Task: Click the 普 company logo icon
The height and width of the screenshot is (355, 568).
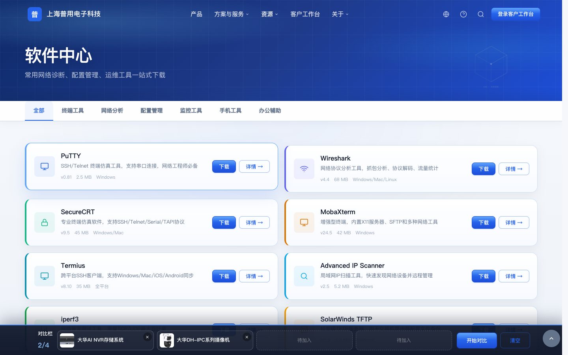Action: [x=35, y=14]
